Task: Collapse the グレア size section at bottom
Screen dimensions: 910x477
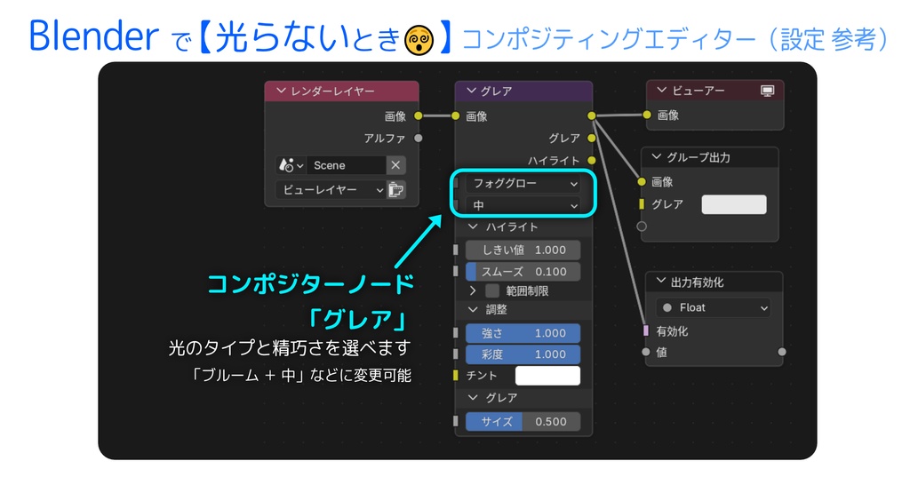Action: tap(474, 398)
